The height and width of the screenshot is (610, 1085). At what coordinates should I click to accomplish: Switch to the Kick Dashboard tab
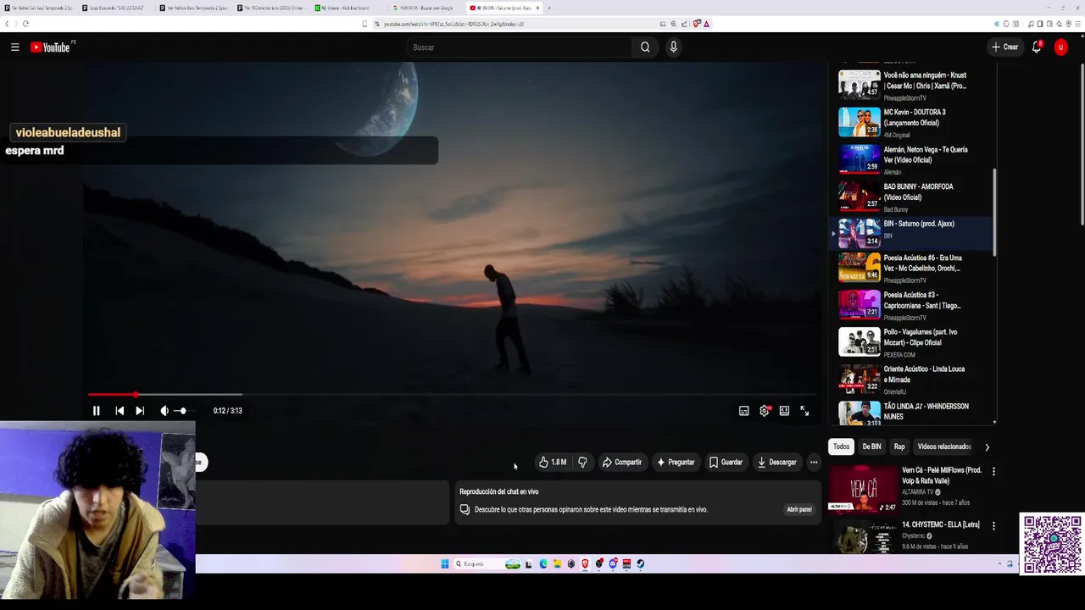[x=346, y=8]
